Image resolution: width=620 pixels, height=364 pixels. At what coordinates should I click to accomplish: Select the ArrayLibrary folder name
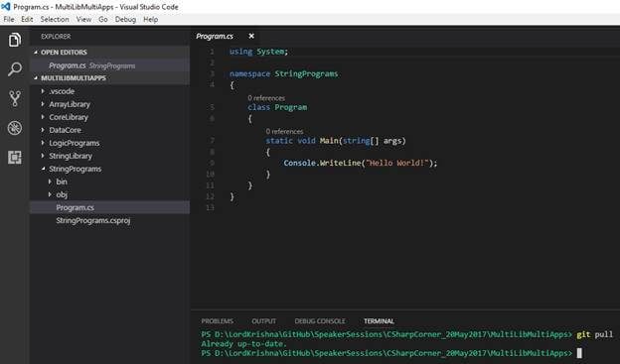(x=70, y=104)
